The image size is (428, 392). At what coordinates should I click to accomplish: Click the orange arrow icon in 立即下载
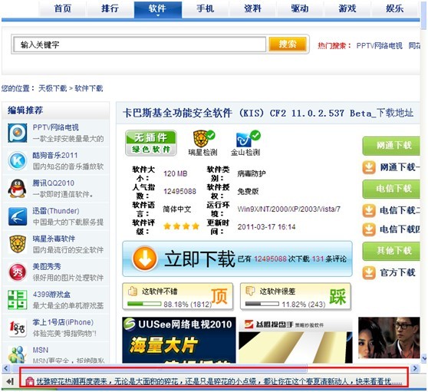[145, 259]
